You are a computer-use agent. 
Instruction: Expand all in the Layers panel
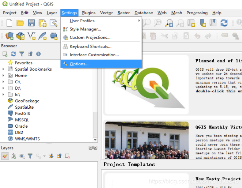51,156
